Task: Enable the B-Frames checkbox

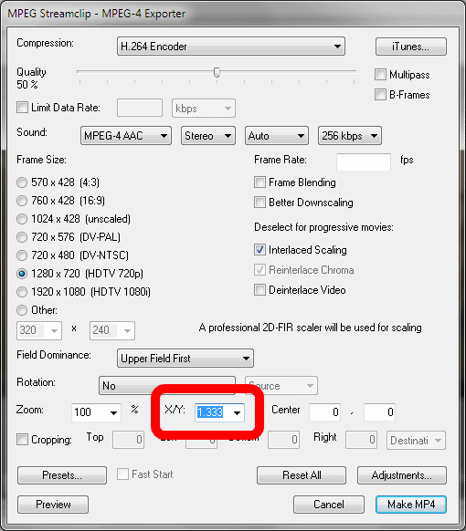Action: tap(380, 95)
